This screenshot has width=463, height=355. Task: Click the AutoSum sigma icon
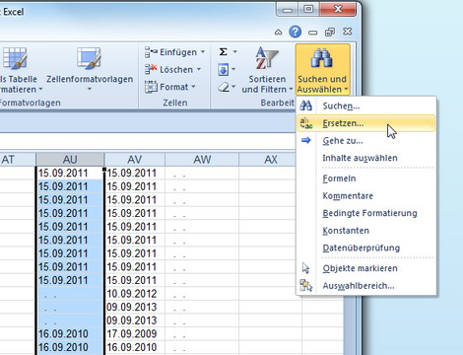(x=223, y=52)
